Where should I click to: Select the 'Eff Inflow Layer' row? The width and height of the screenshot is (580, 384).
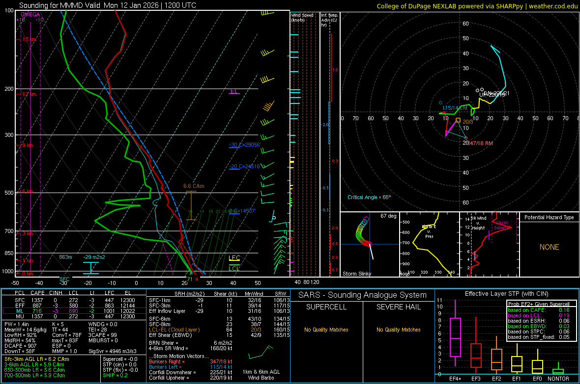point(219,311)
